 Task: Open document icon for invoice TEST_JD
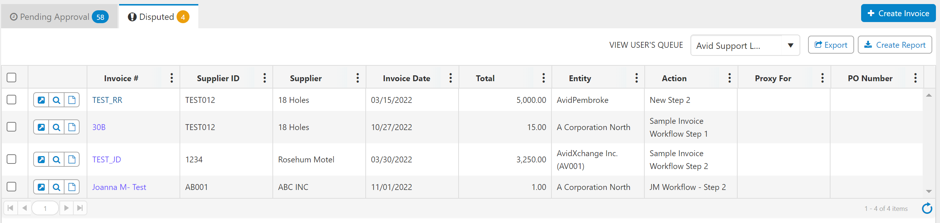tap(72, 159)
